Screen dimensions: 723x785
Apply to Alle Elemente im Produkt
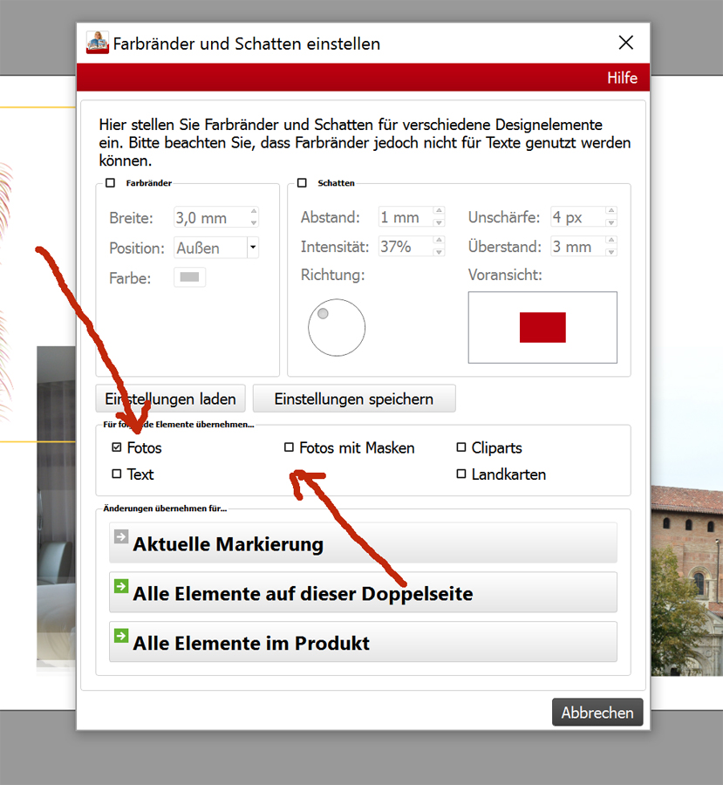coord(363,642)
